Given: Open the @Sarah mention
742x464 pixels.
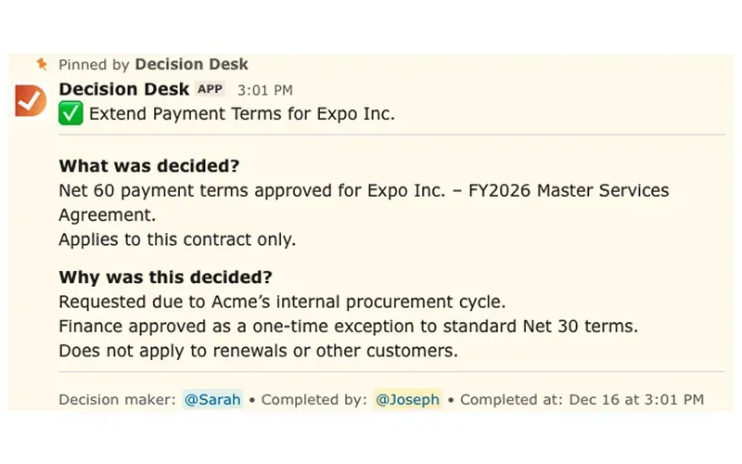Looking at the screenshot, I should (x=212, y=399).
